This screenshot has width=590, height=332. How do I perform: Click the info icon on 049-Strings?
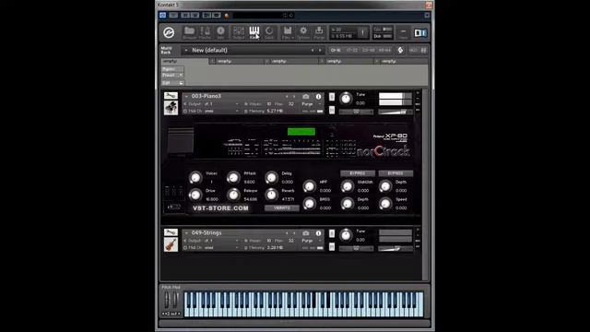318,233
